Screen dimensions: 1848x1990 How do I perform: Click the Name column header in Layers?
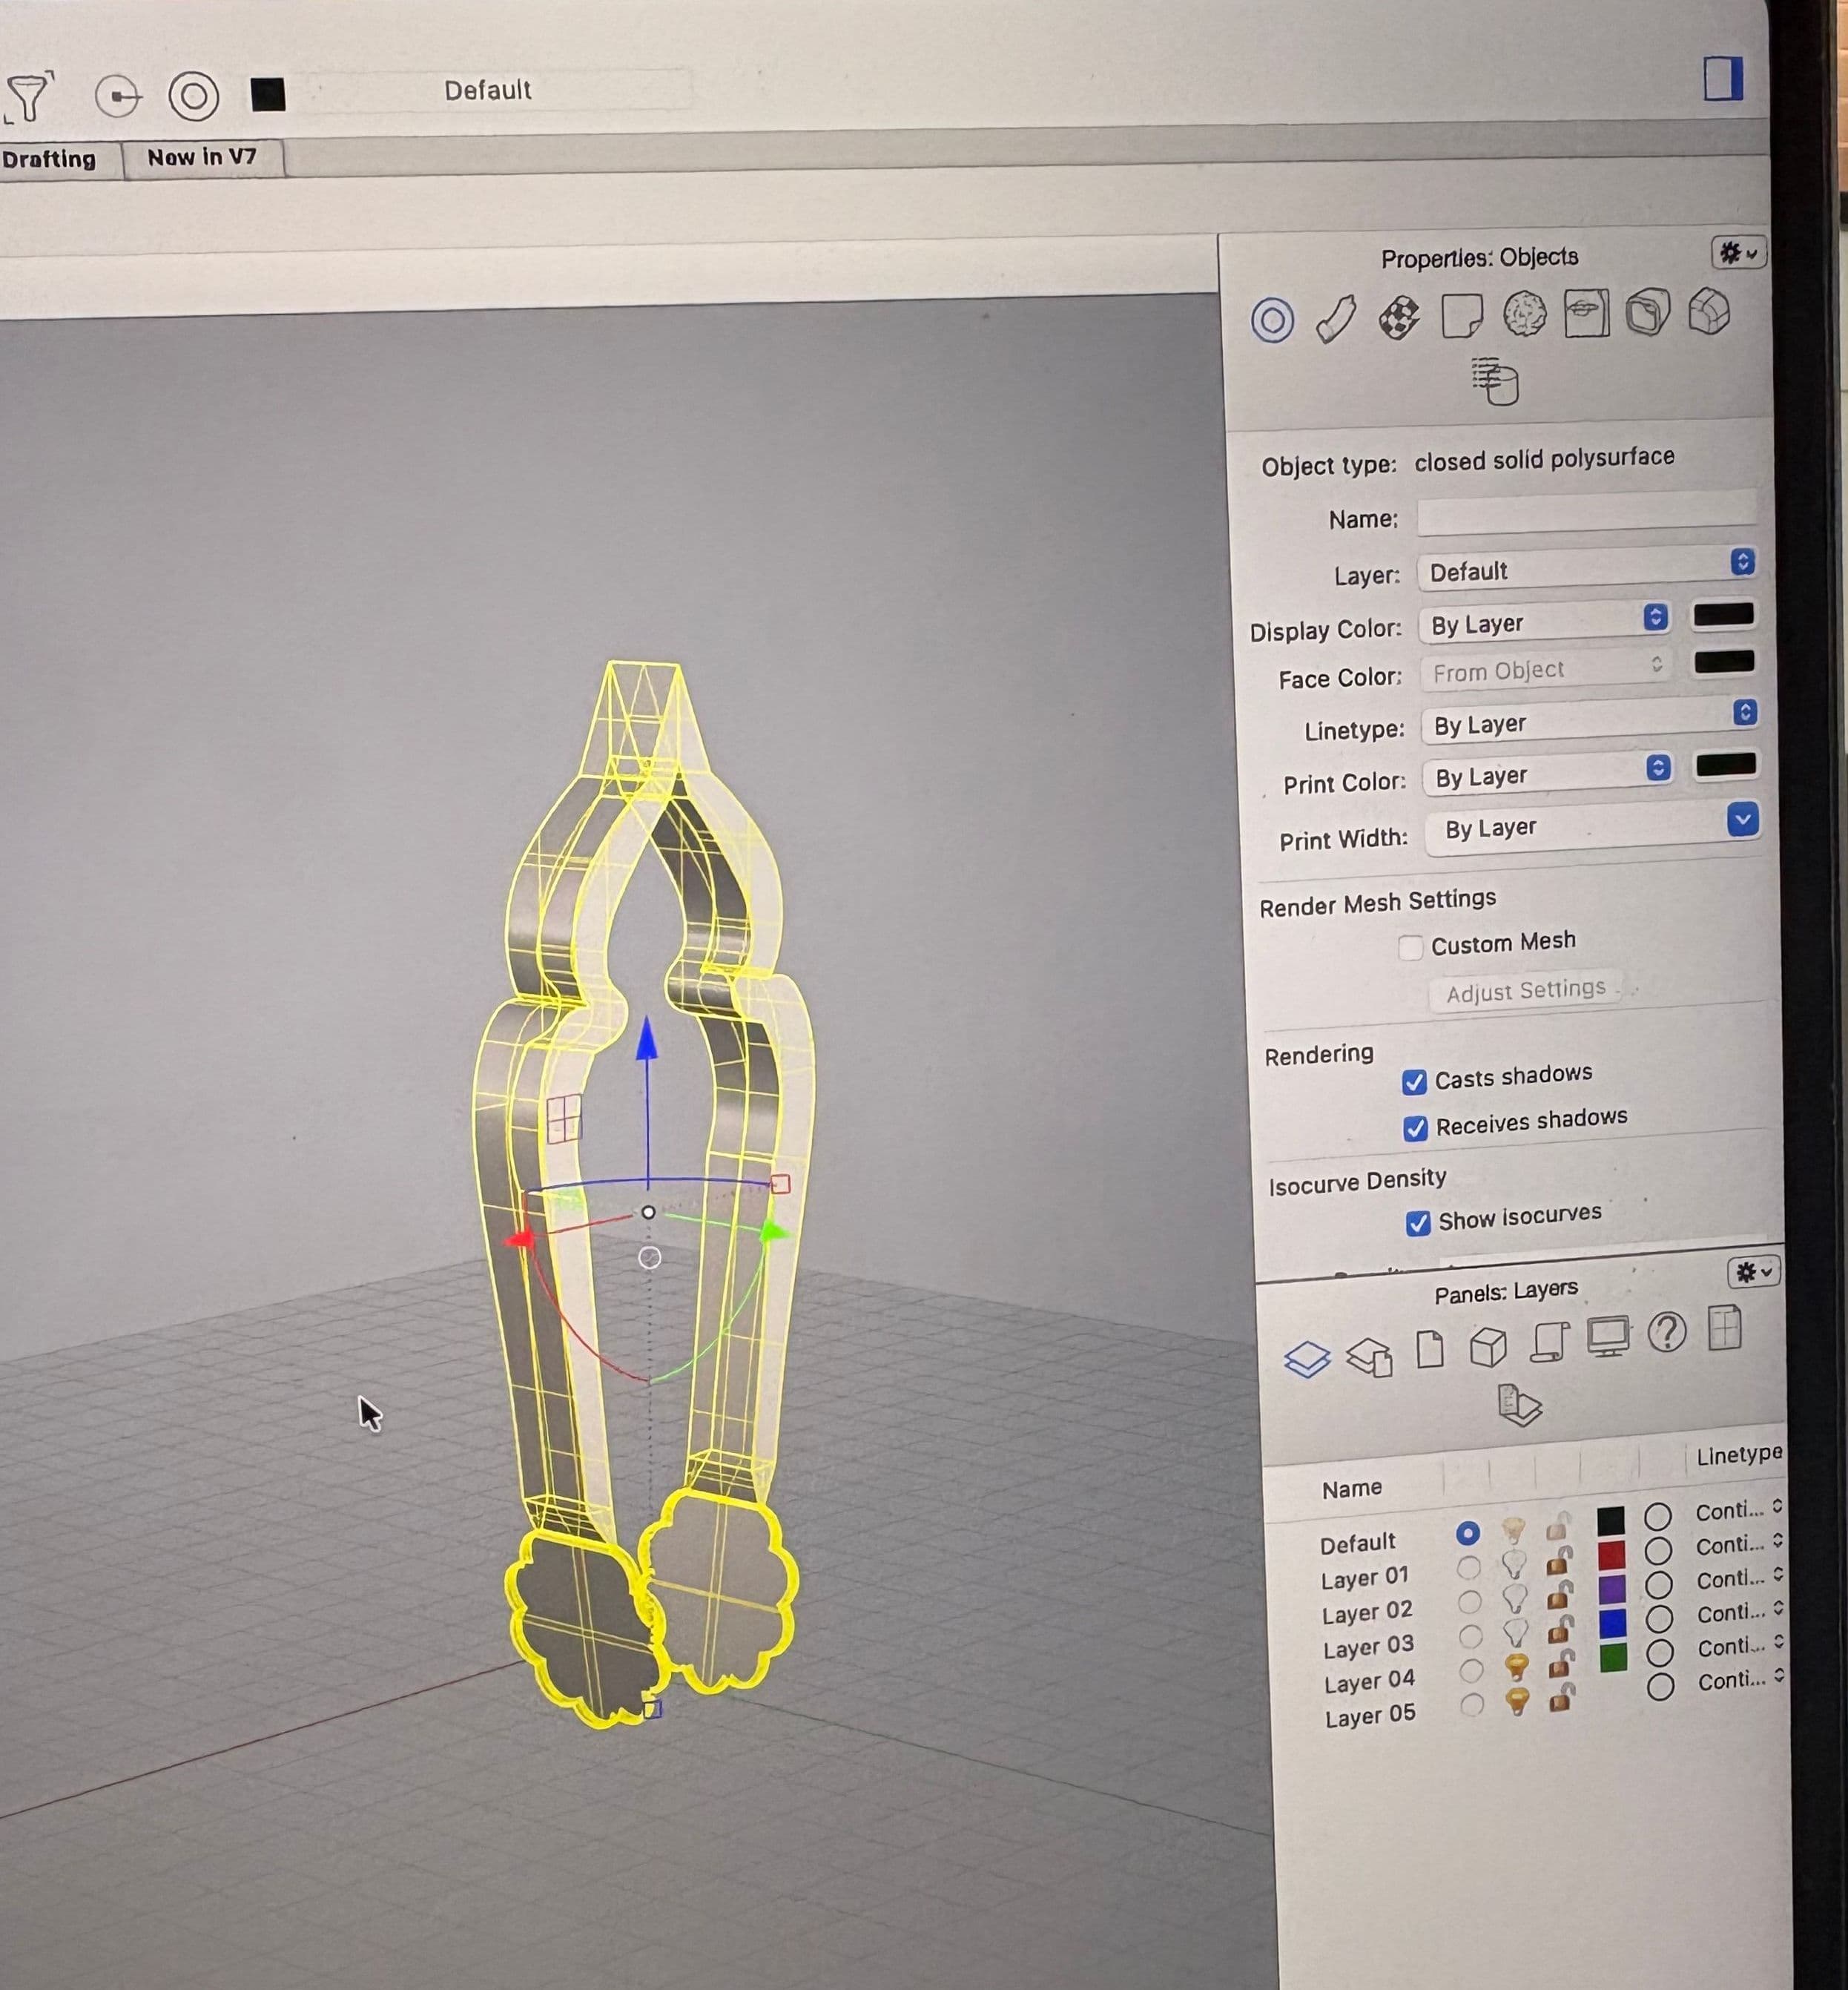pyautogui.click(x=1351, y=1488)
